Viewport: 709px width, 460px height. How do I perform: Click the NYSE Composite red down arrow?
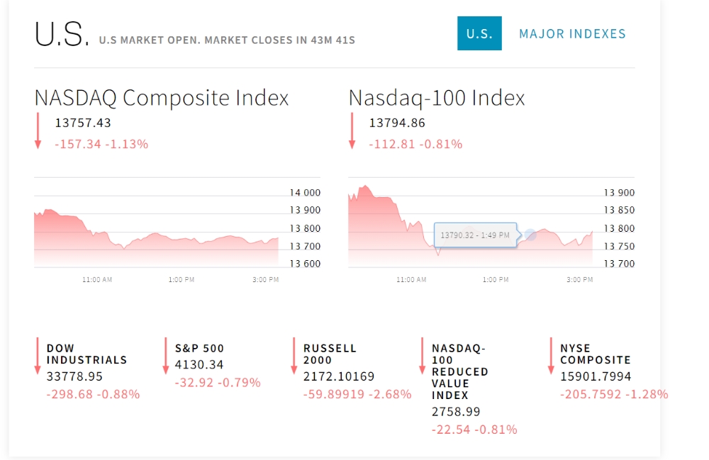point(550,356)
